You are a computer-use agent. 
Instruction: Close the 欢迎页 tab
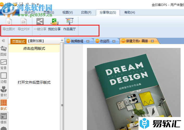tap(114, 41)
